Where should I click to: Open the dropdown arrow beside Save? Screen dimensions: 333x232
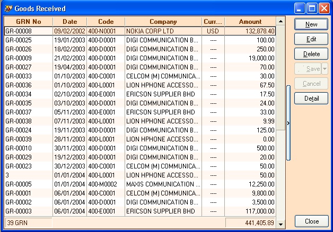tap(325, 69)
